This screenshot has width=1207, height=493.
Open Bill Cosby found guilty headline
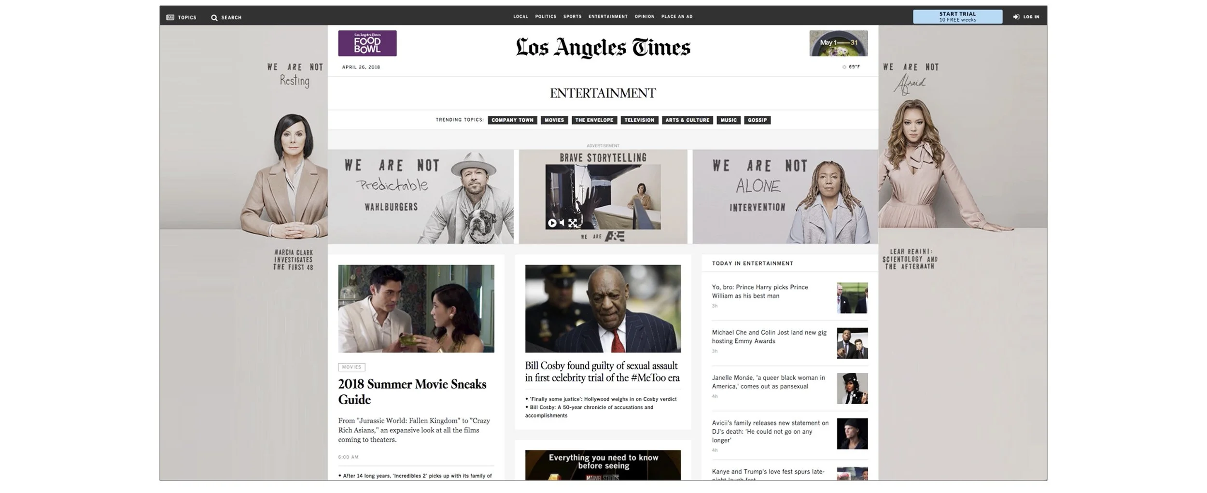pos(603,372)
